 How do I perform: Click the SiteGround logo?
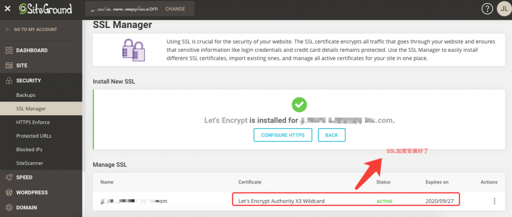click(45, 9)
